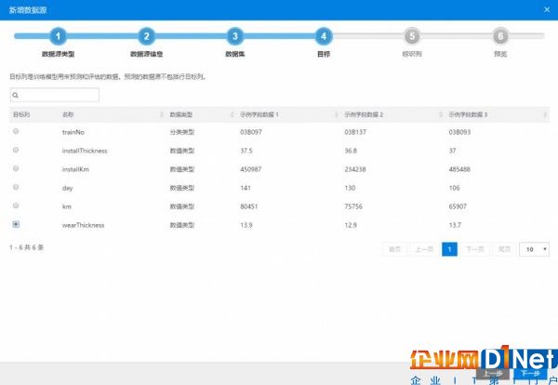Click the label under step 1

coord(58,54)
